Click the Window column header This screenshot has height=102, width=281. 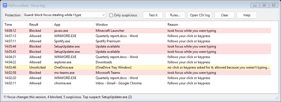click(x=130, y=25)
